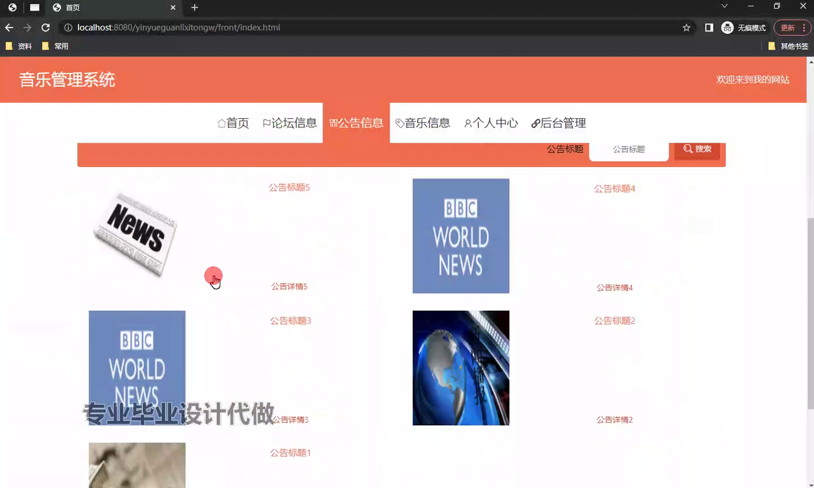
Task: Open the 常用 bookmarks folder
Action: point(55,46)
